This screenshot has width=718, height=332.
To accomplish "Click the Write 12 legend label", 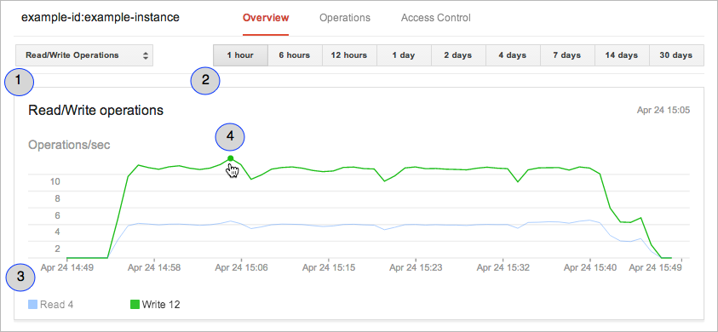I will [161, 305].
